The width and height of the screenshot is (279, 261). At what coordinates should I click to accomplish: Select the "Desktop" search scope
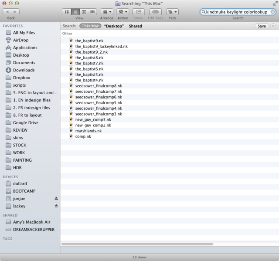pos(114,26)
